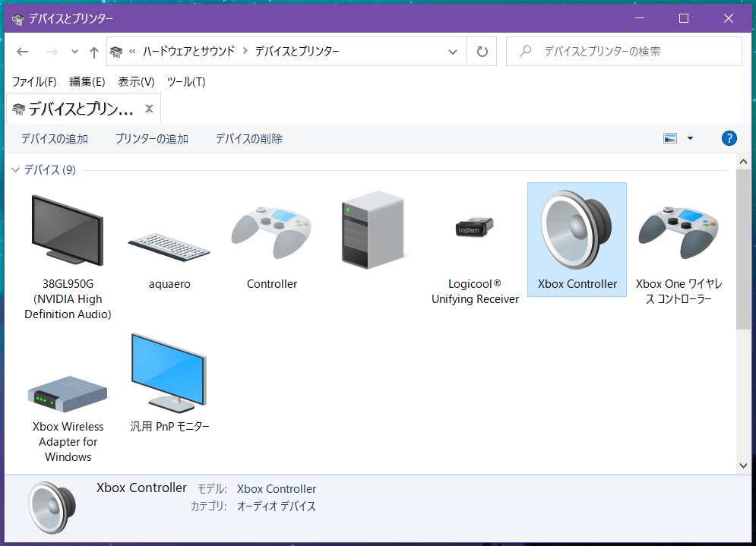Select the aquaero keyboard device

[x=169, y=247]
